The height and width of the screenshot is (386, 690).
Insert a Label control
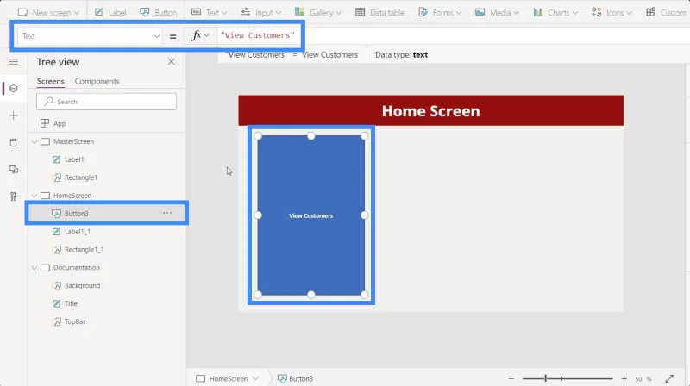(110, 12)
